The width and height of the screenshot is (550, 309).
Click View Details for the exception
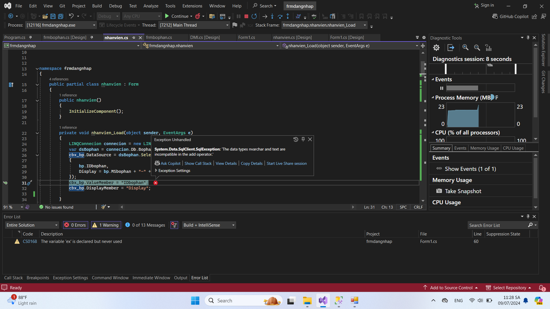pyautogui.click(x=226, y=163)
